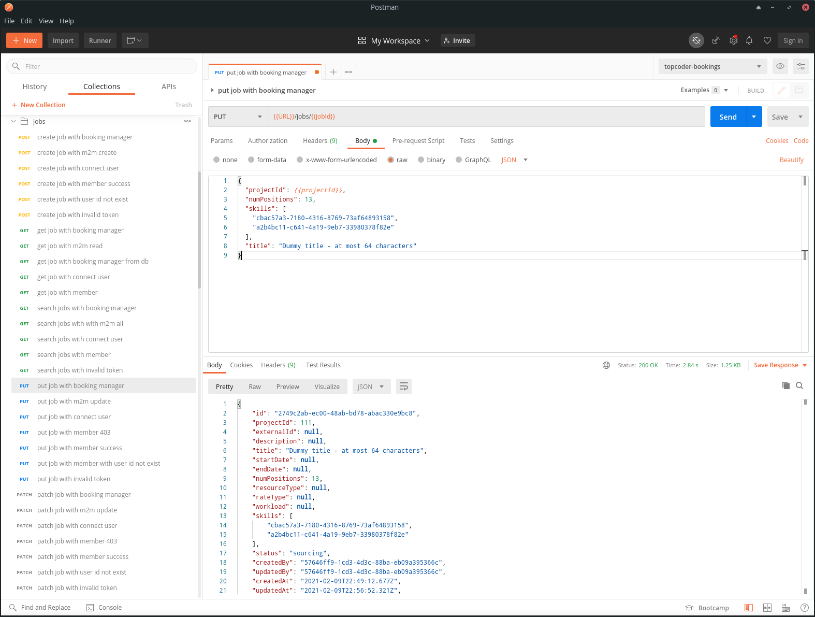Open the response Test Results tab
The image size is (815, 617).
[323, 365]
